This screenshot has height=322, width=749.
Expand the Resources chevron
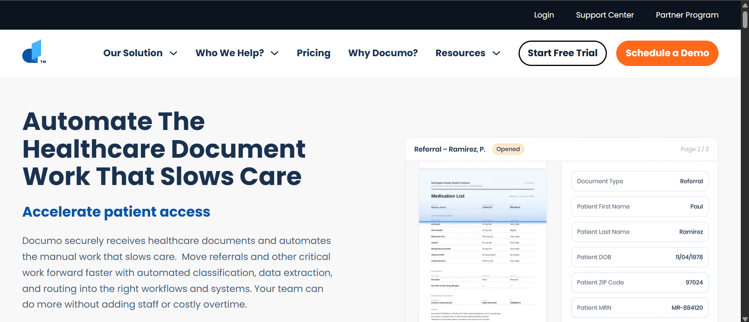[496, 53]
